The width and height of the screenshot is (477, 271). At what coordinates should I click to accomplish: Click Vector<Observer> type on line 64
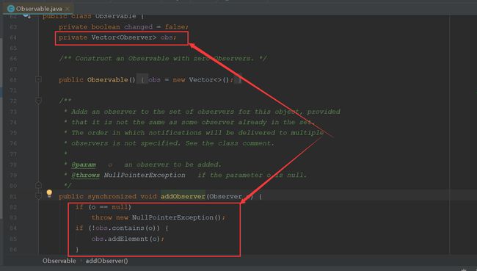point(124,37)
